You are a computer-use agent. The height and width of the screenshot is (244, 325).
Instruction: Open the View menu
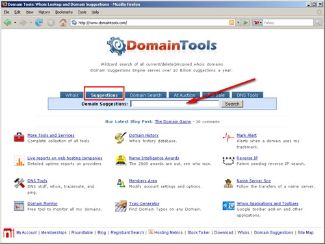[29, 12]
